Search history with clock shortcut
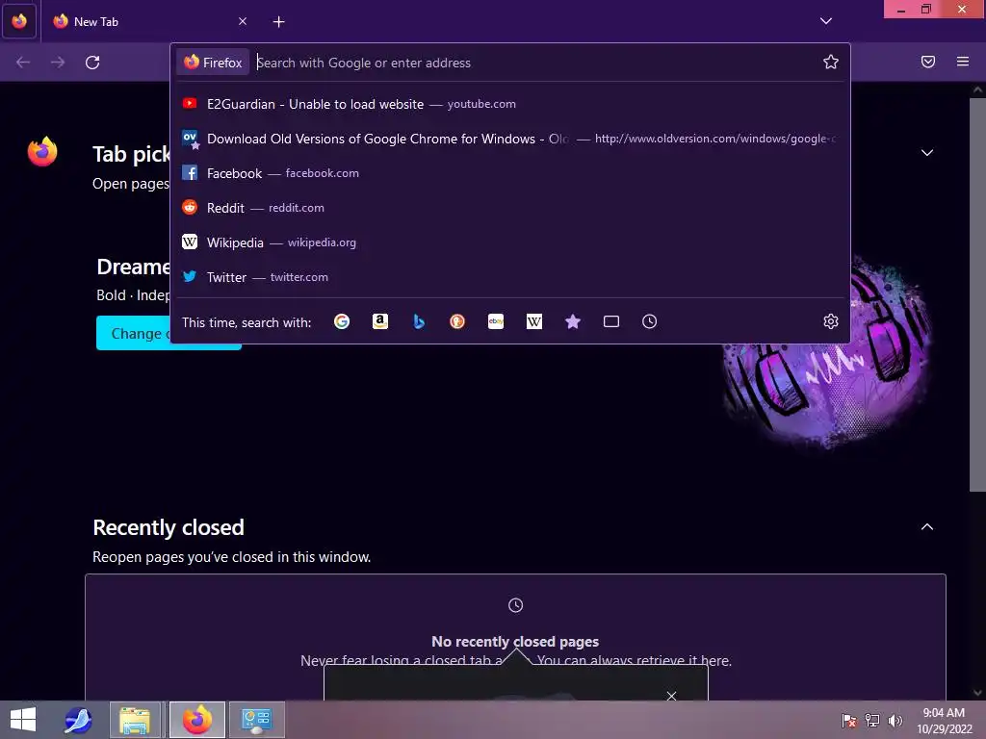The height and width of the screenshot is (739, 986). 650,321
